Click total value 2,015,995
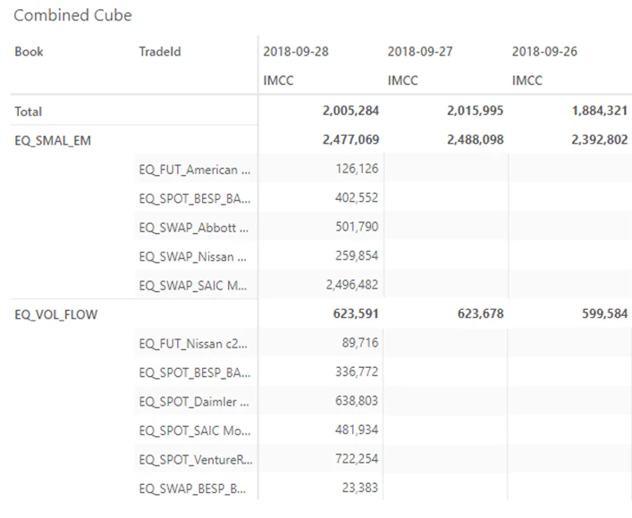The height and width of the screenshot is (518, 632). click(476, 111)
